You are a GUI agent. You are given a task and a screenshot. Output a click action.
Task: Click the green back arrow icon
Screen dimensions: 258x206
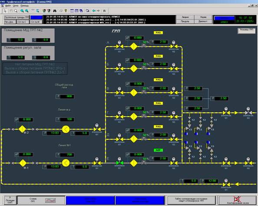tap(94, 11)
